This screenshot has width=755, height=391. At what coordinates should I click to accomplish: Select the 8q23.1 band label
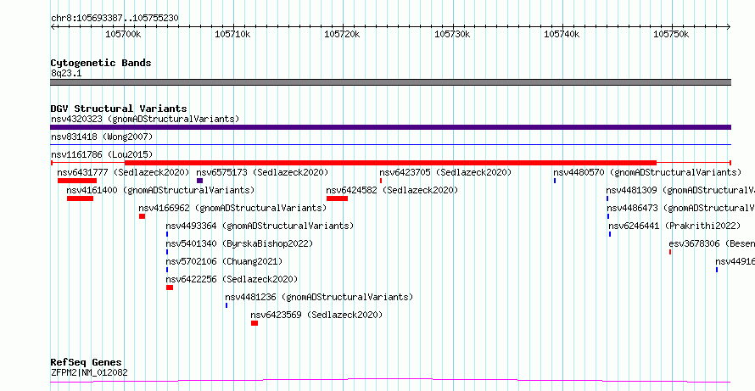pos(66,73)
